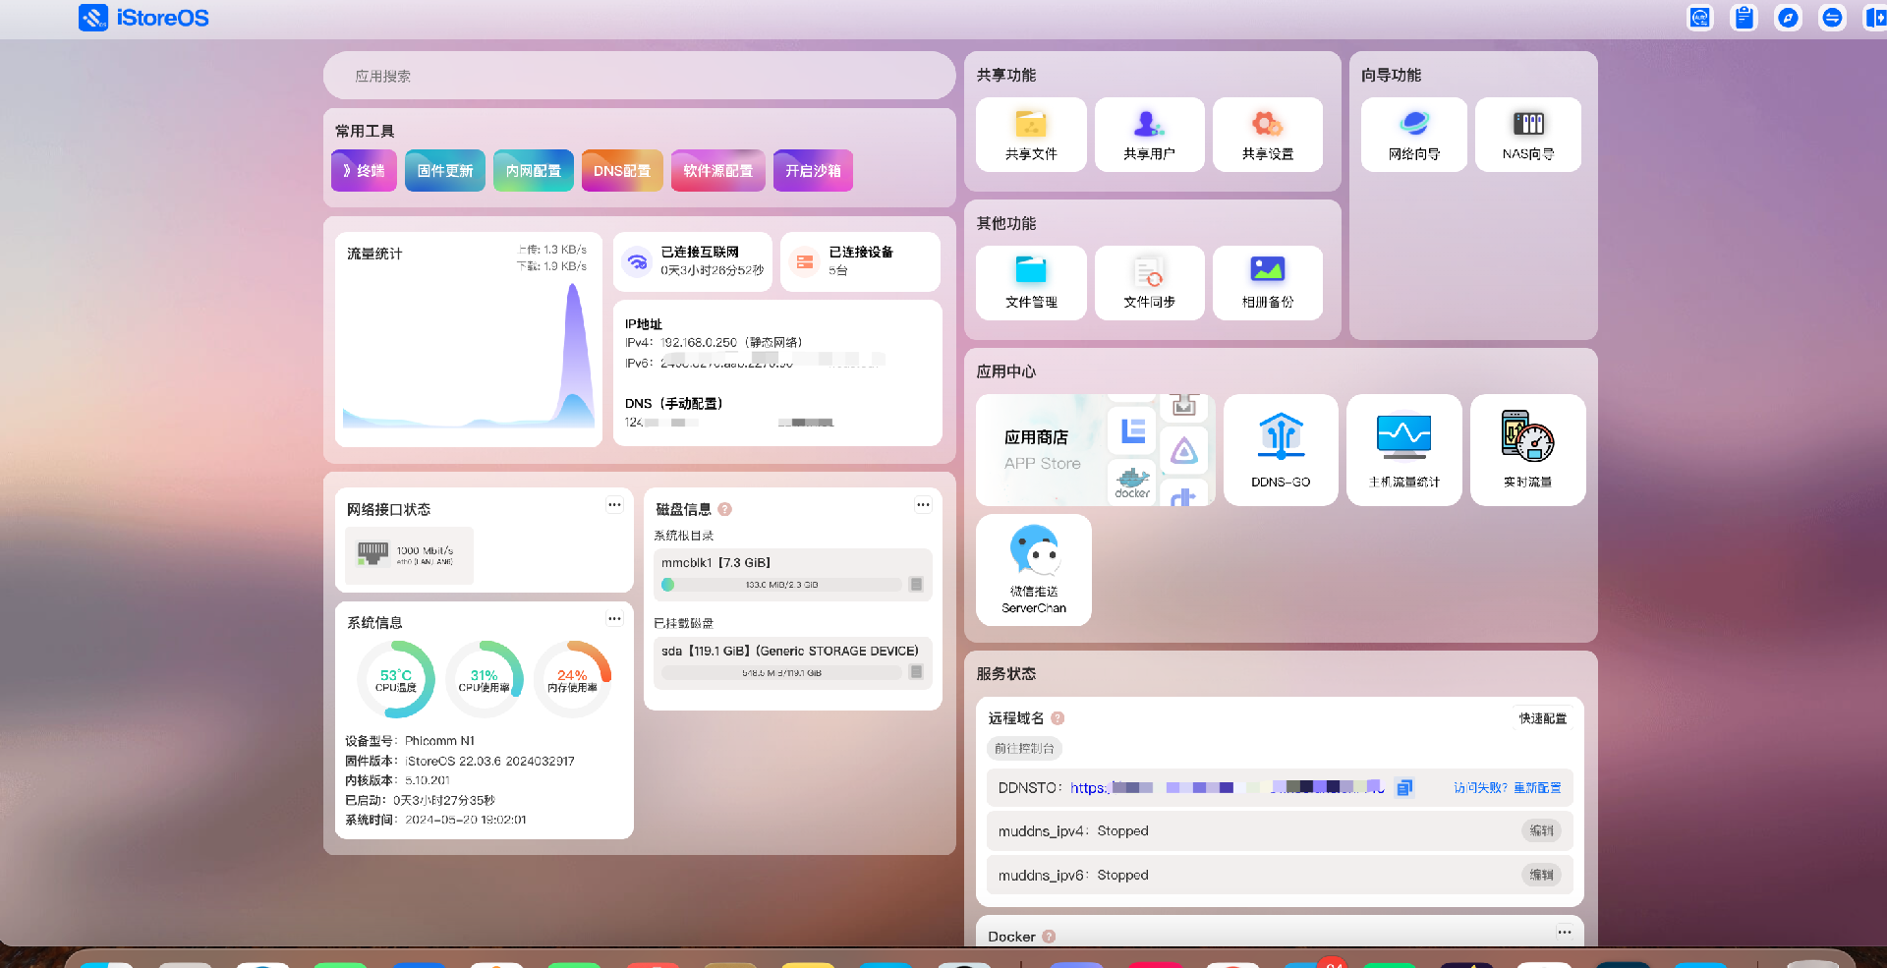1887x968 pixels.
Task: Open the 实时流量 realtime traffic app
Action: (1527, 449)
